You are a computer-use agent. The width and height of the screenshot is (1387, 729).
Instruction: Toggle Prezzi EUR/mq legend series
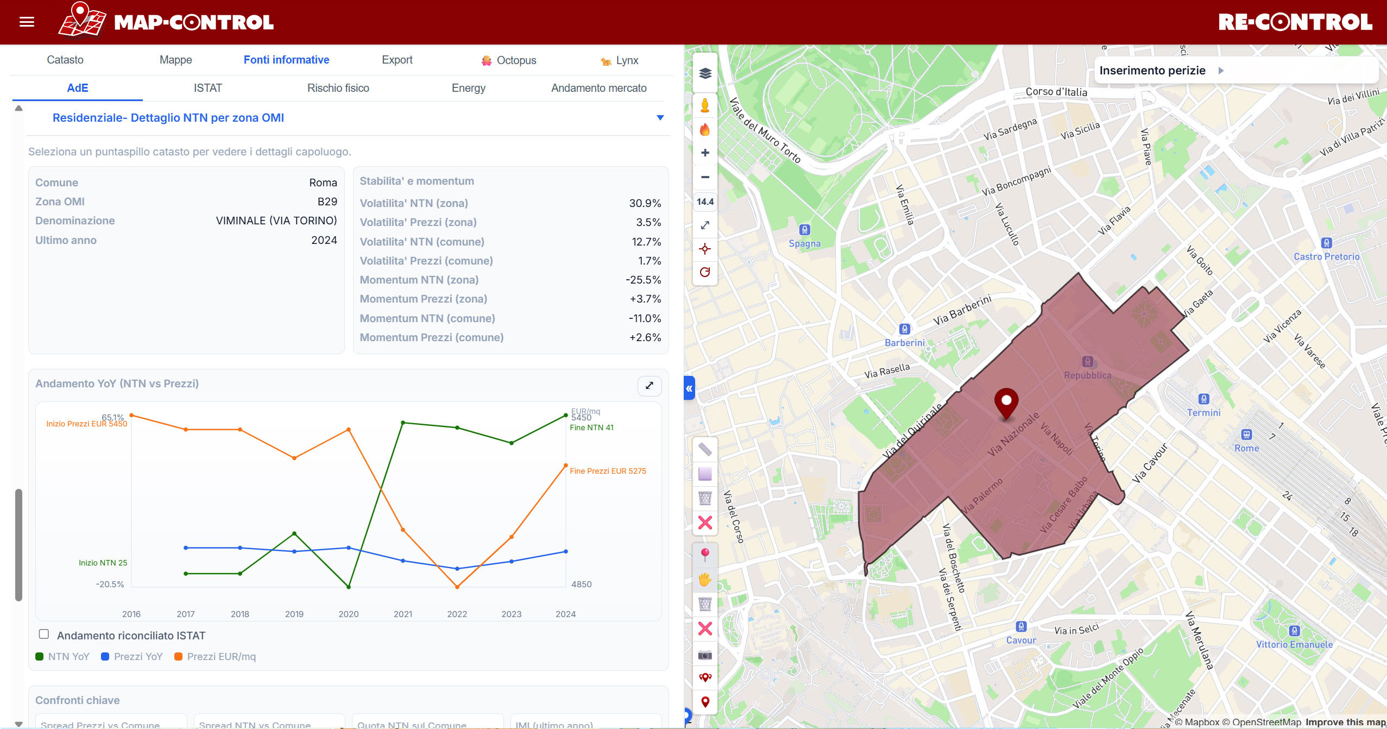coord(215,656)
